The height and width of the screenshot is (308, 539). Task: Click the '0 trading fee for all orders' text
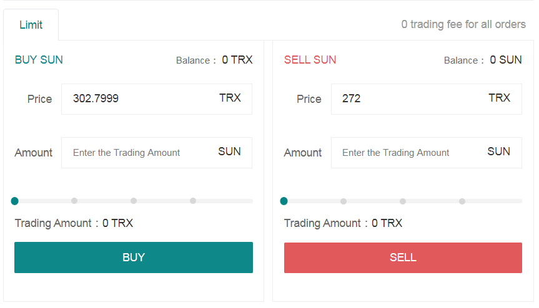point(463,24)
